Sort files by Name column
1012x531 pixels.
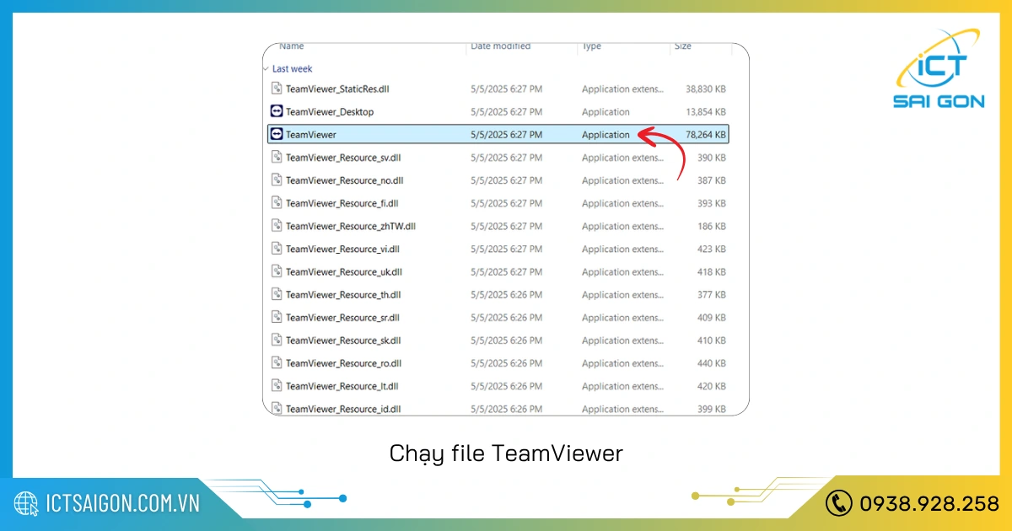point(292,46)
